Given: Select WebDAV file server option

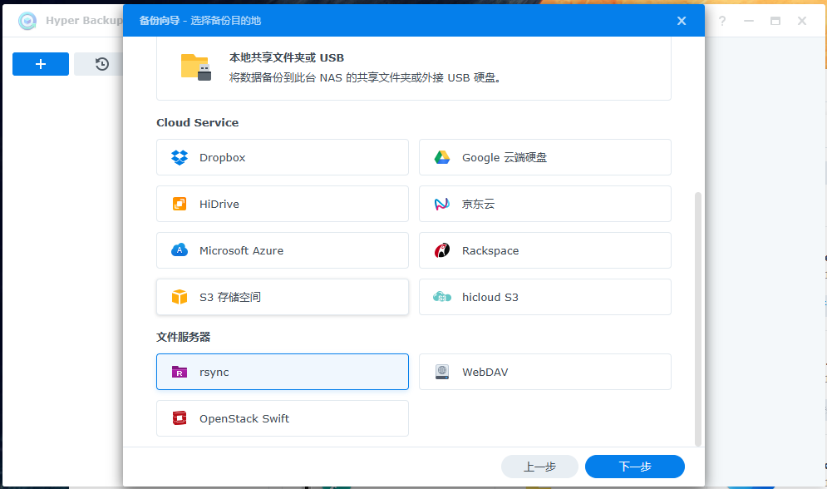Looking at the screenshot, I should pyautogui.click(x=545, y=372).
